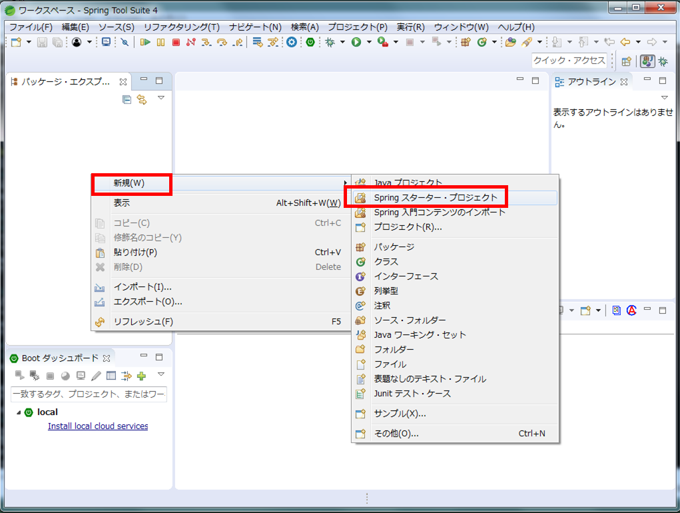Screen dimensions: 680x513
Task: Click the green plus icon in Boot Dashboard
Action: coord(141,376)
